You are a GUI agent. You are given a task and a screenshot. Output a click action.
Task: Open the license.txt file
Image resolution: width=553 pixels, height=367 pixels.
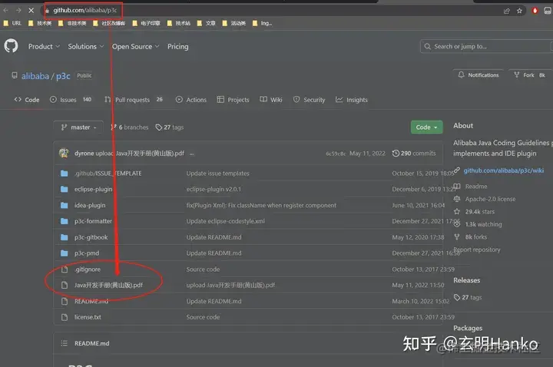pyautogui.click(x=88, y=317)
